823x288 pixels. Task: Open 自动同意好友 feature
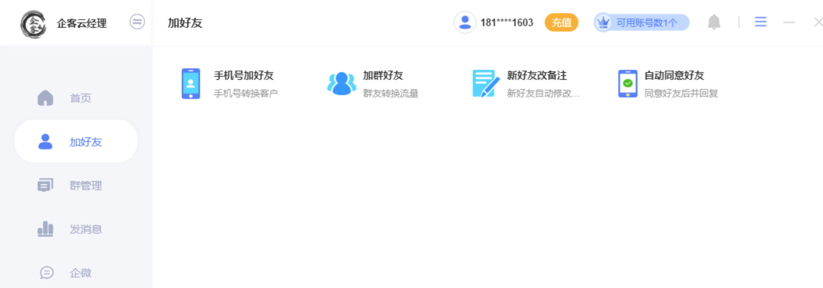click(x=674, y=75)
